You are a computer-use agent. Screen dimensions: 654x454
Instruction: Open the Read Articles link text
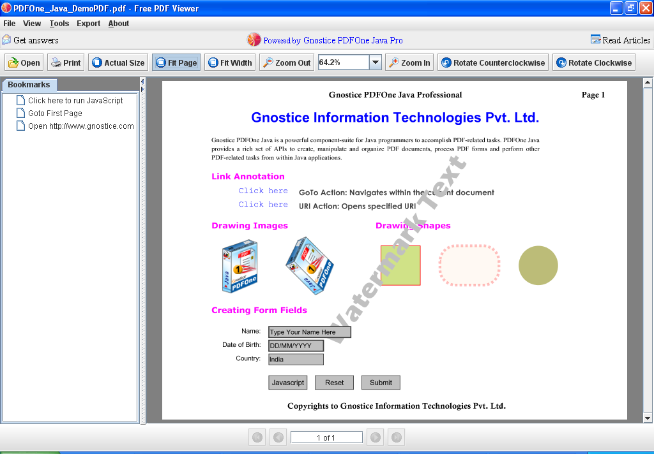[x=626, y=40]
